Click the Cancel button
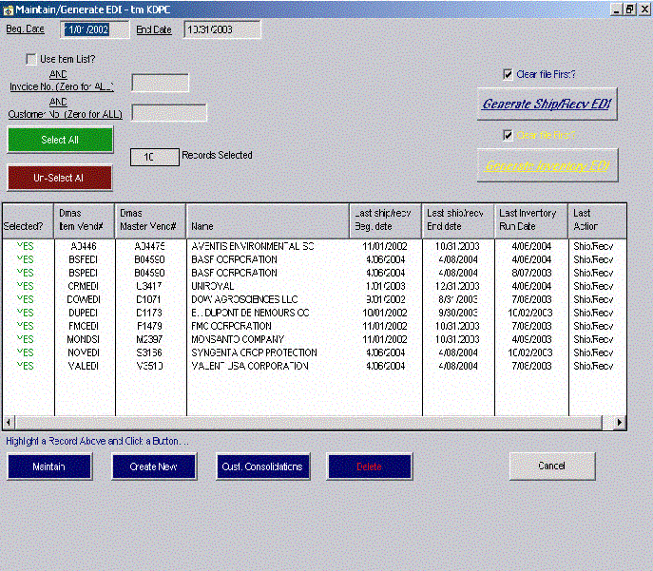 tap(552, 466)
